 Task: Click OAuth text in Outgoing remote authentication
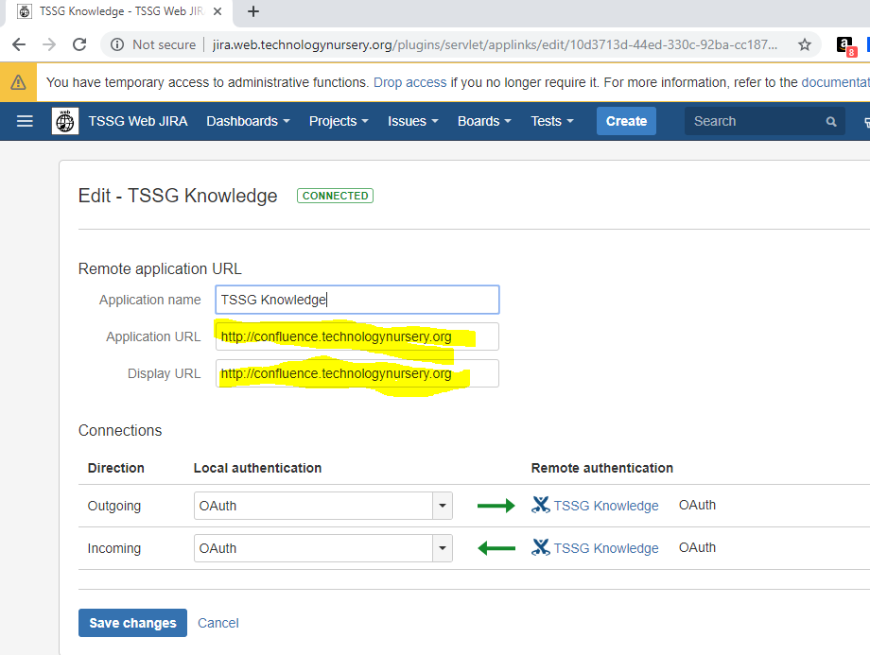698,506
